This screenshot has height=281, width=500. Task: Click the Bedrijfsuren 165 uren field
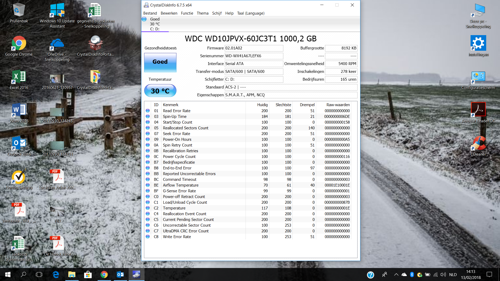341,79
